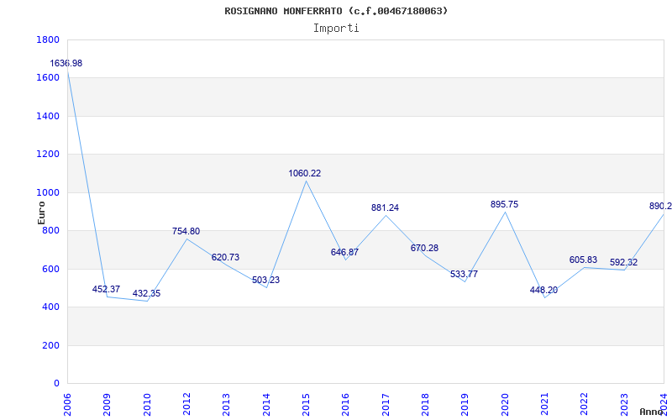Click the year 2014 axis label
This screenshot has height=420, width=672.
point(266,404)
